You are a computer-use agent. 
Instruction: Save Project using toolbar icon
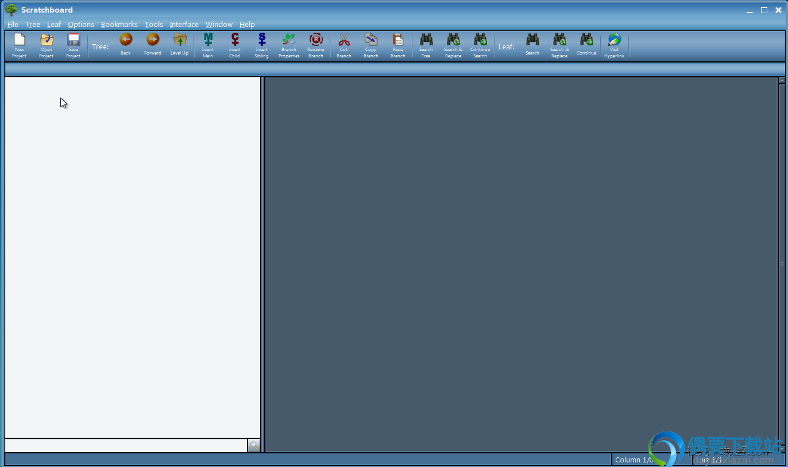pyautogui.click(x=73, y=46)
